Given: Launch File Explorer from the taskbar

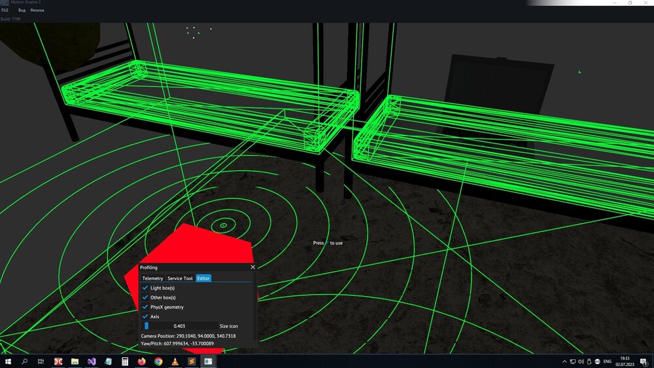Looking at the screenshot, I should (75, 361).
